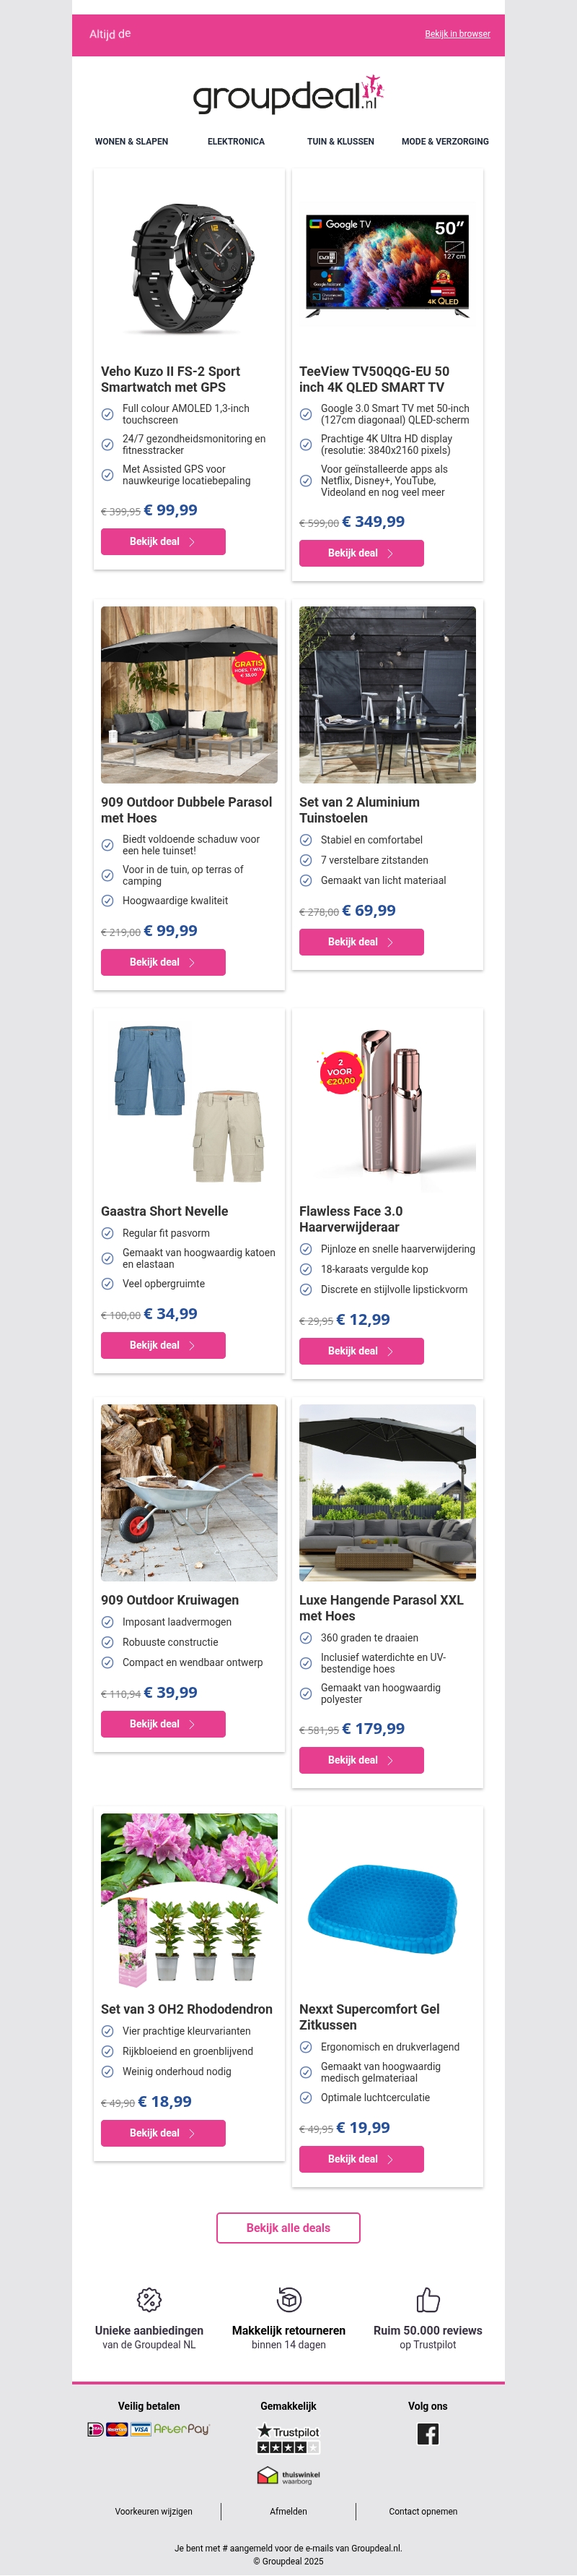Open the Wonen & Slapen category
Screen dimensions: 577x2576
[x=132, y=142]
